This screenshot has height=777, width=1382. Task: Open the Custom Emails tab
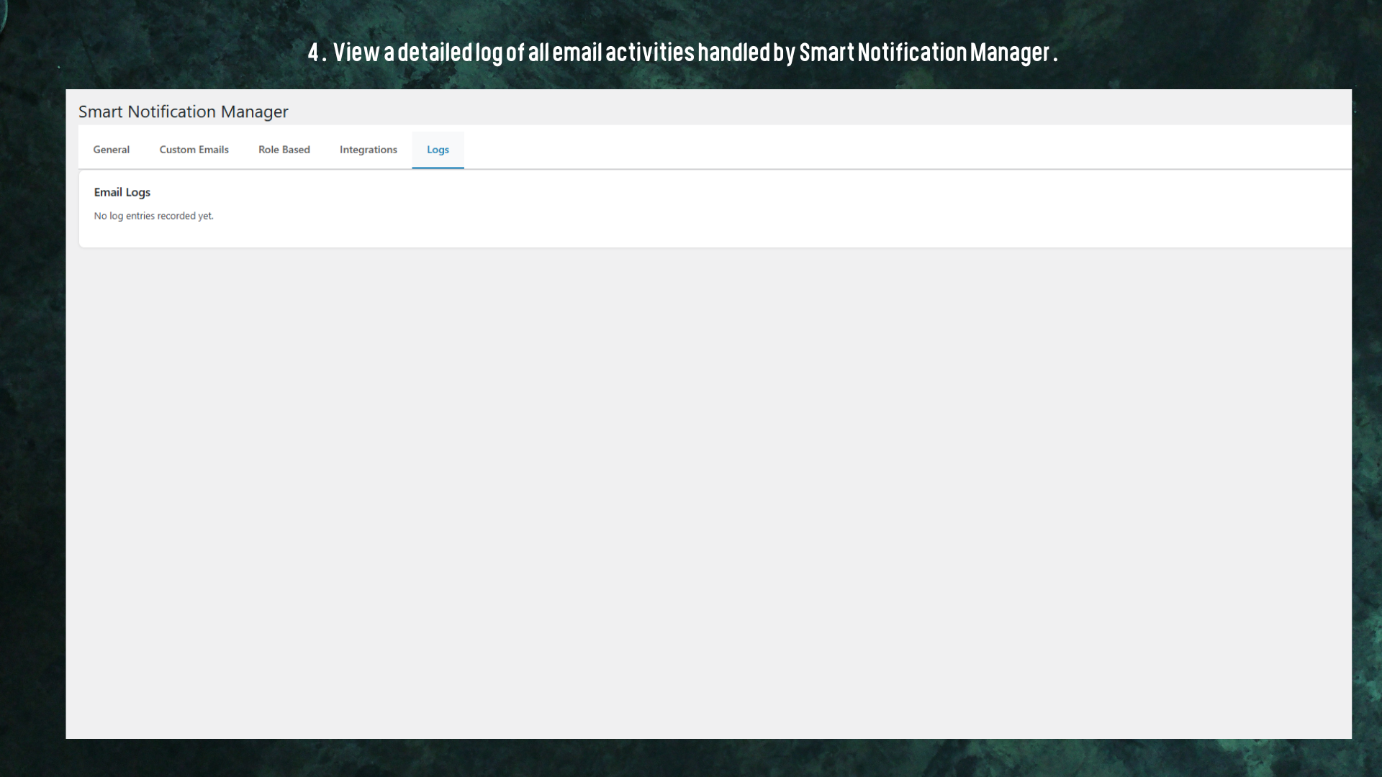pyautogui.click(x=194, y=150)
